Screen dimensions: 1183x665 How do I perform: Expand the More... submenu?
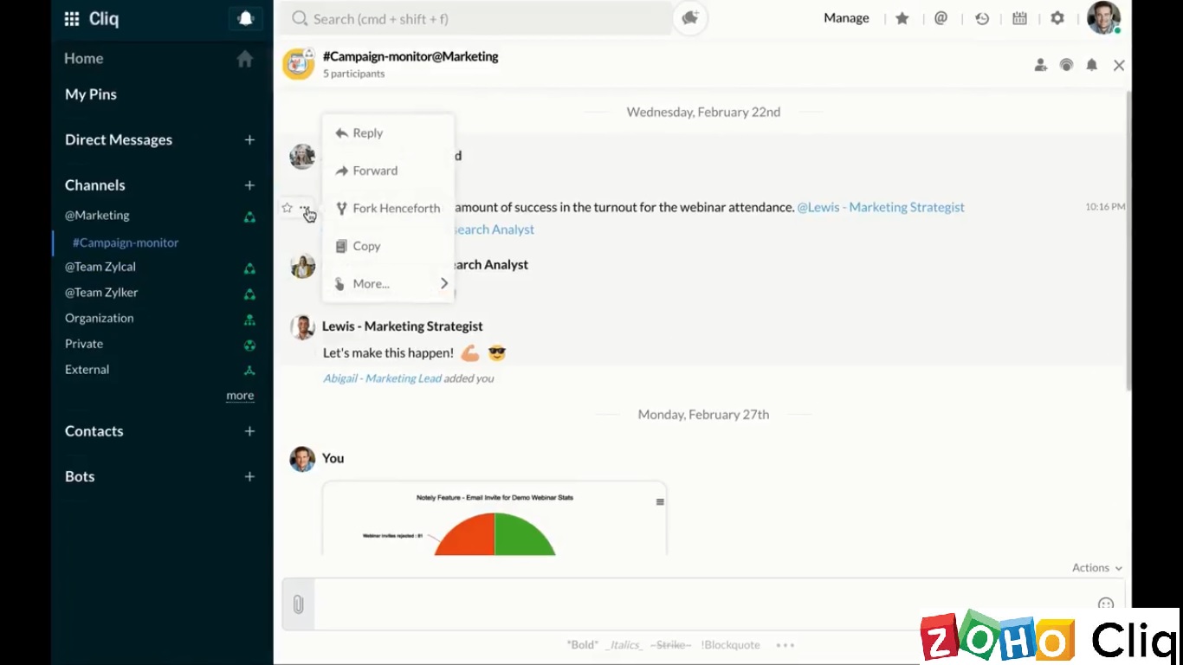(388, 283)
